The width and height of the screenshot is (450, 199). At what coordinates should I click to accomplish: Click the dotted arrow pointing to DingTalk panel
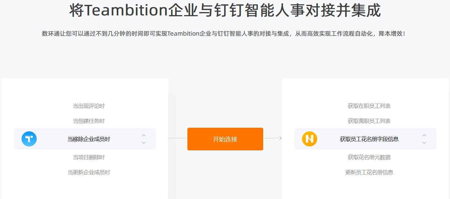point(273,138)
